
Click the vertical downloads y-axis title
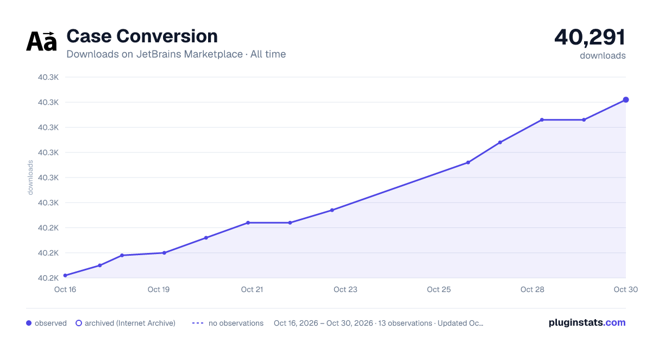click(x=30, y=178)
